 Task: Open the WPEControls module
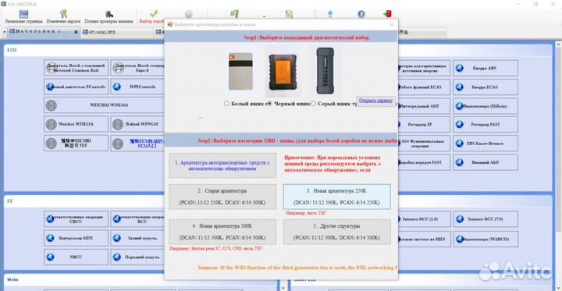[137, 87]
